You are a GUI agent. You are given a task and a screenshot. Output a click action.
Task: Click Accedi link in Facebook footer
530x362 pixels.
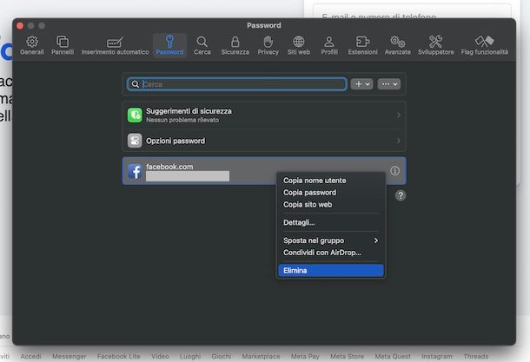tap(30, 356)
